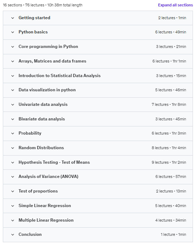194x244 pixels.
Task: Select Introduction to Statistical Data Analysis title
Action: [59, 76]
